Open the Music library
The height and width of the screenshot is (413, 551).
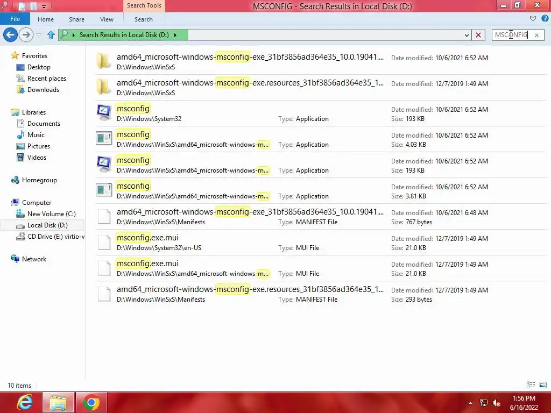point(31,135)
